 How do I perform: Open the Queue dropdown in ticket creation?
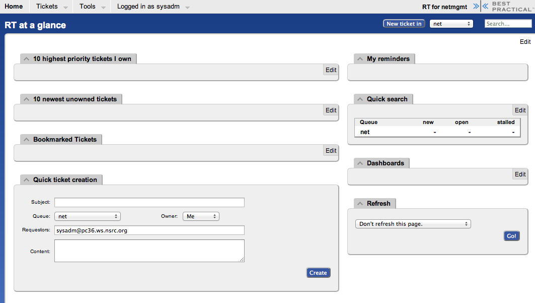[88, 216]
